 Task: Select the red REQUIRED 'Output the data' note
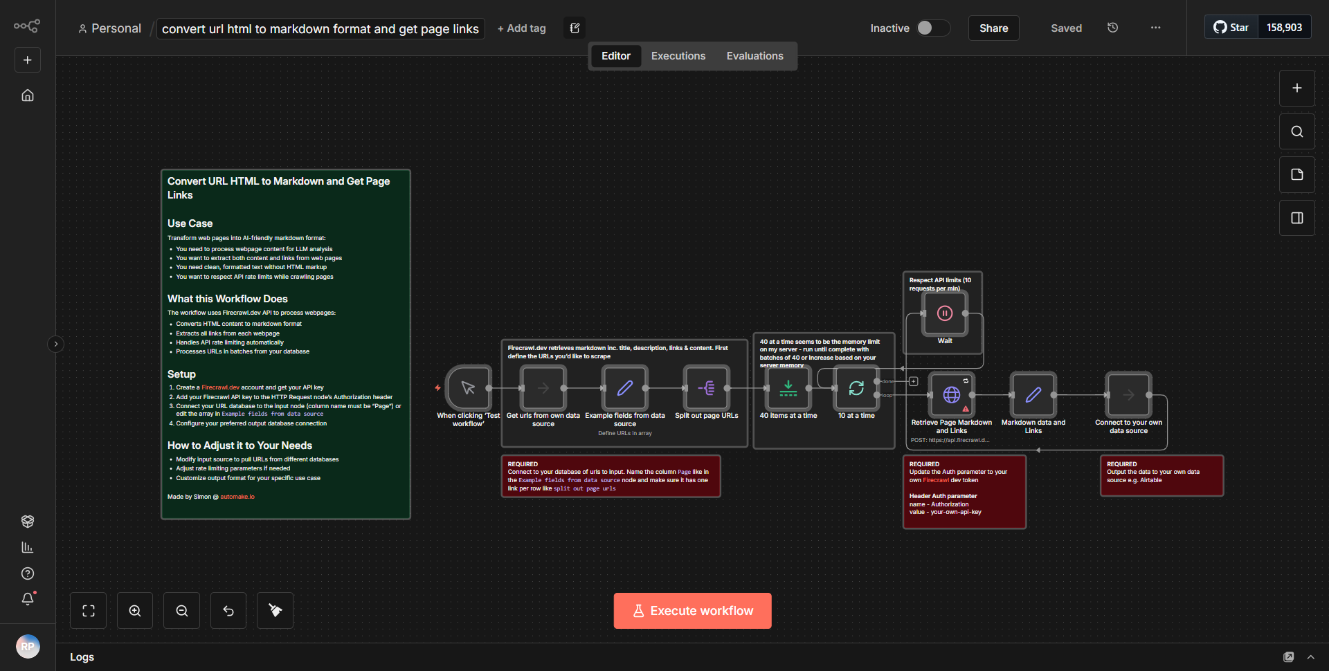(x=1161, y=475)
